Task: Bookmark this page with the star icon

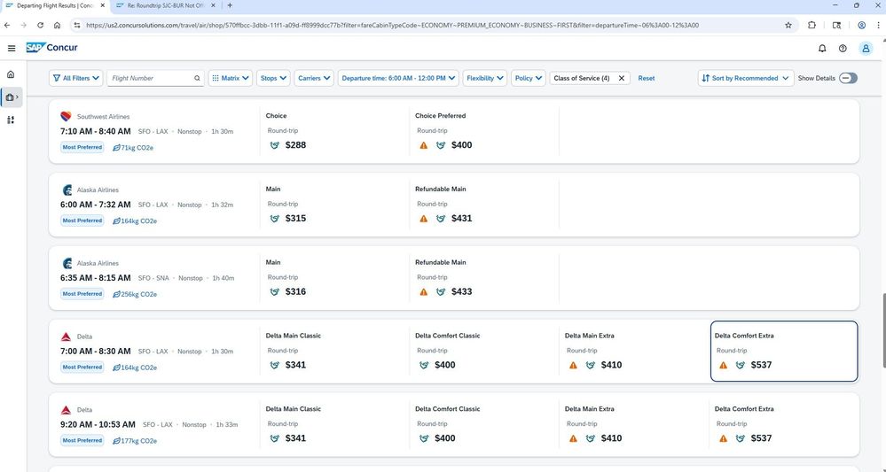Action: point(788,26)
